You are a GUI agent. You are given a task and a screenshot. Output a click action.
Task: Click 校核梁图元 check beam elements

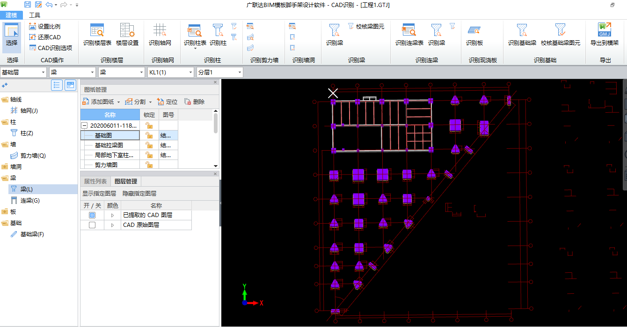(366, 27)
